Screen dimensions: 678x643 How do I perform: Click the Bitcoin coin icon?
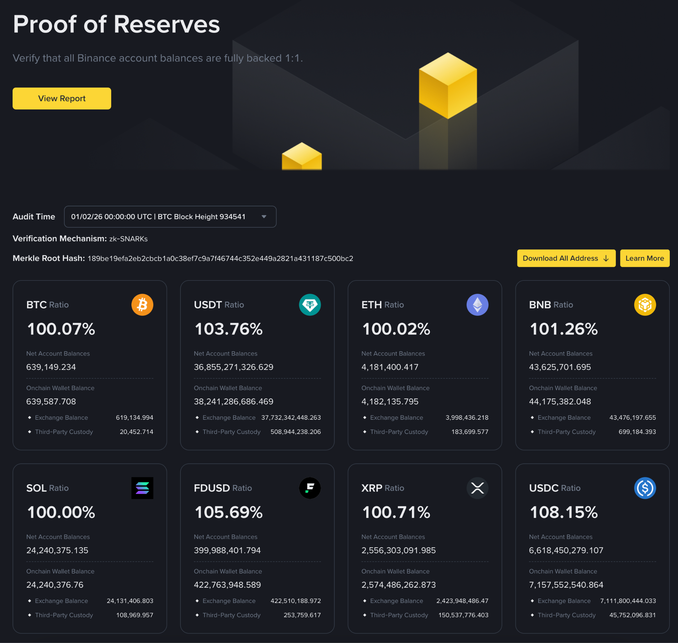click(142, 305)
